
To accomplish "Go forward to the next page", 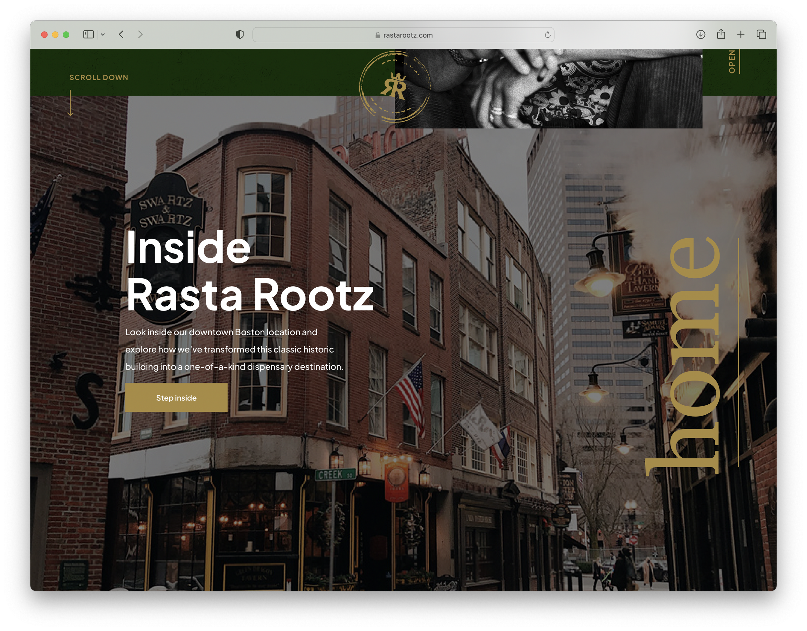I will (x=140, y=35).
